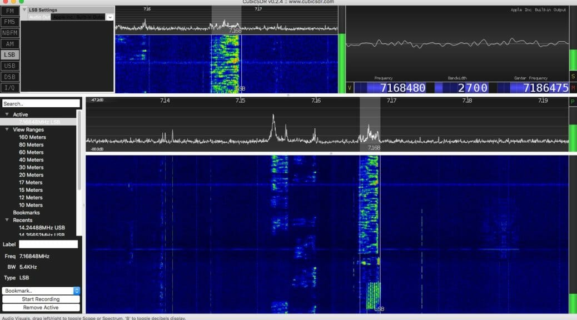Screen dimensions: 577x320
Task: Select FM demodulation mode
Action: [9, 10]
